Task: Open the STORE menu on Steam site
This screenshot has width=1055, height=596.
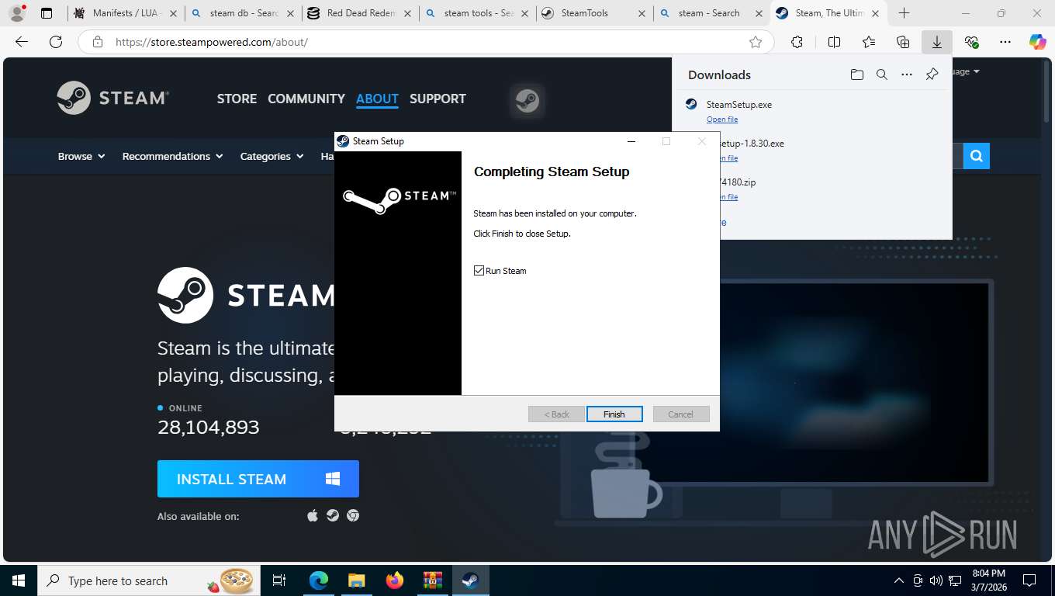Action: pos(237,99)
